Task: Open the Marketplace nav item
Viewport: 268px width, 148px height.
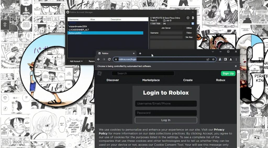Action: coord(151,80)
